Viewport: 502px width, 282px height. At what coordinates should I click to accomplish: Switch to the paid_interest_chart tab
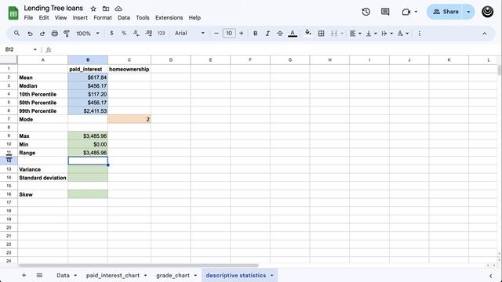[113, 275]
